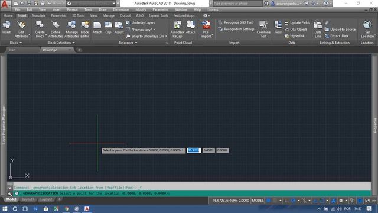This screenshot has width=378, height=213.
Task: Choose the Adjust reference tool
Action: pos(119,27)
